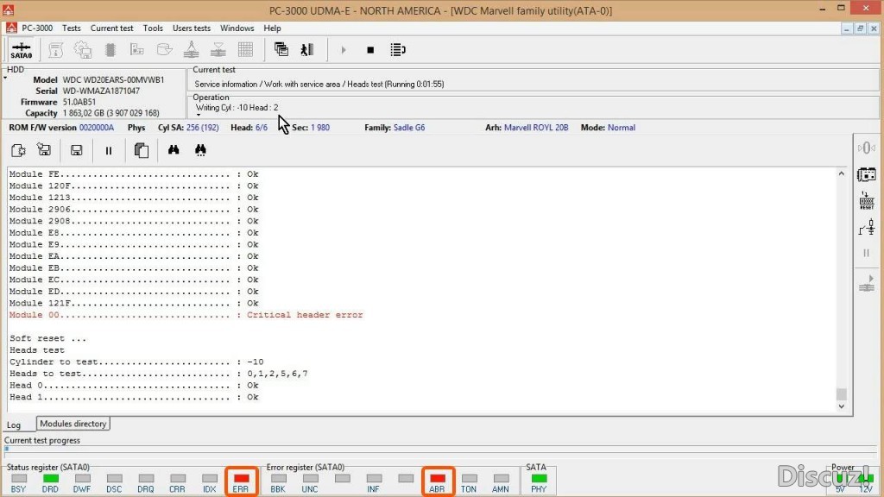
Task: Open the task list icon in toolbar
Action: pos(397,50)
